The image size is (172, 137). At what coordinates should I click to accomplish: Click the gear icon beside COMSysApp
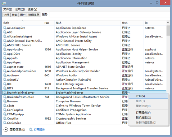click(5, 114)
